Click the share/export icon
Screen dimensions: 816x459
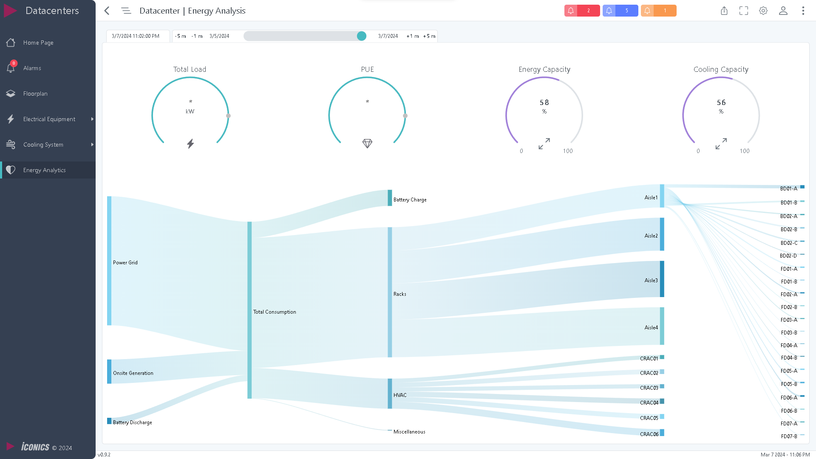(x=724, y=11)
